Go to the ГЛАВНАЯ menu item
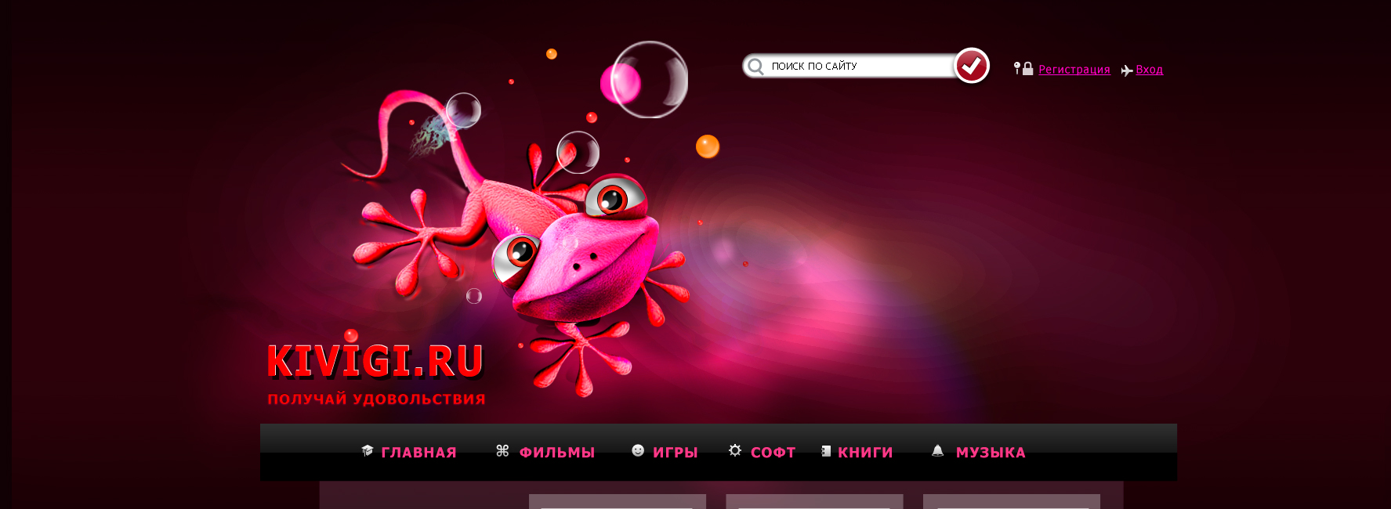 click(x=418, y=453)
